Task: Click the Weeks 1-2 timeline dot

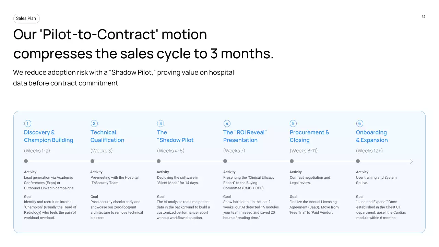Action: click(26, 161)
